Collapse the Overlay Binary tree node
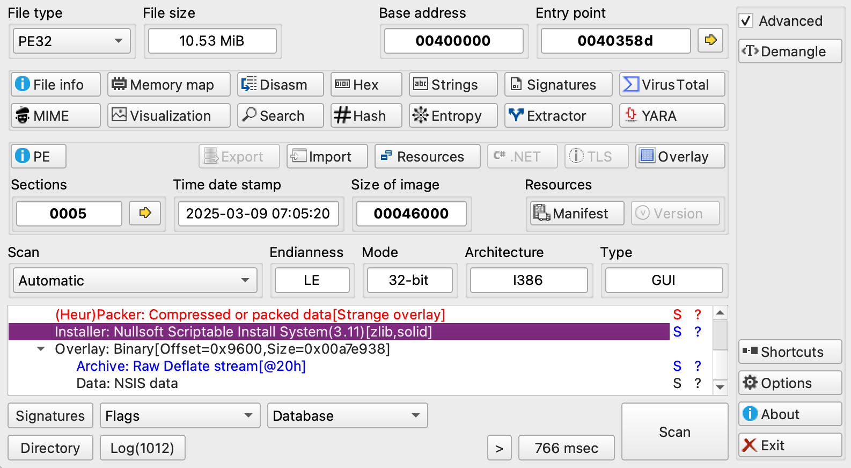 coord(41,349)
